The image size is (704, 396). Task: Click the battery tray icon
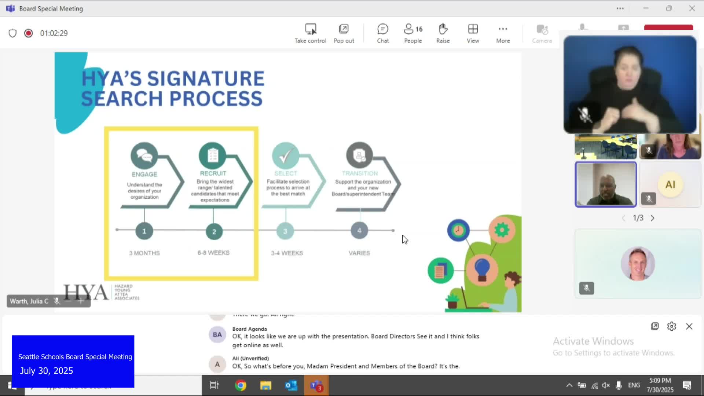[582, 385]
